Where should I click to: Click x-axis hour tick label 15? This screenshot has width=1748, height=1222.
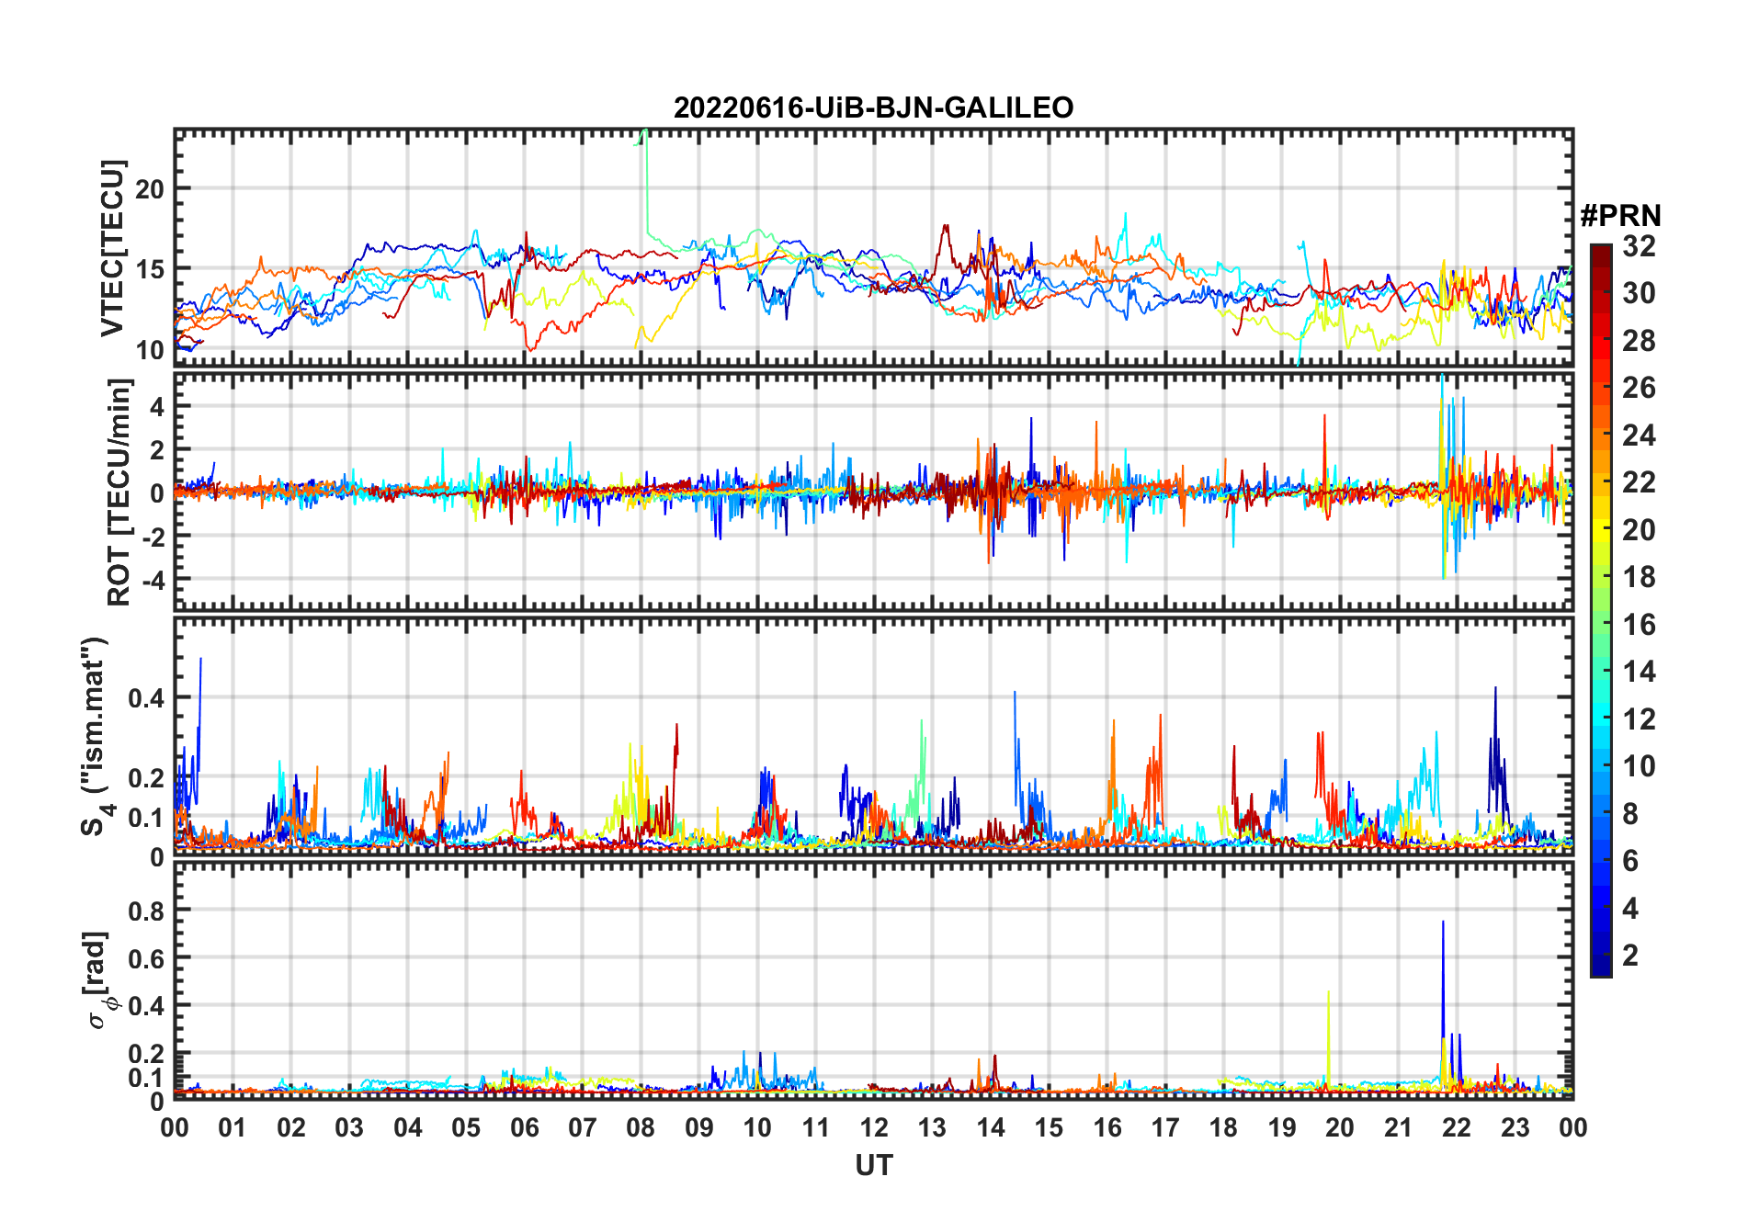tap(1049, 1127)
